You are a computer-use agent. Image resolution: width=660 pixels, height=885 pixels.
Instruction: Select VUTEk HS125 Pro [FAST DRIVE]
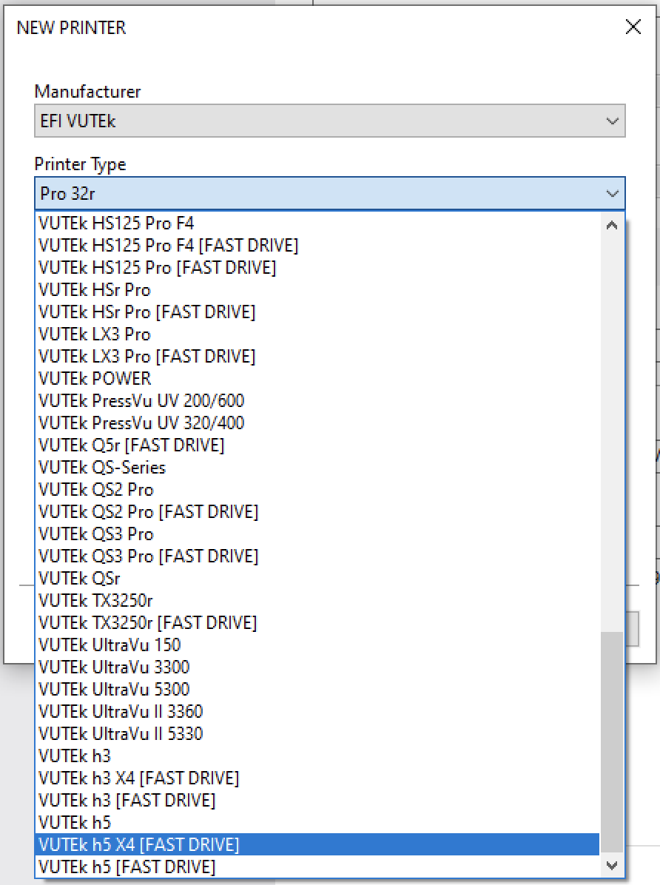[x=318, y=268]
